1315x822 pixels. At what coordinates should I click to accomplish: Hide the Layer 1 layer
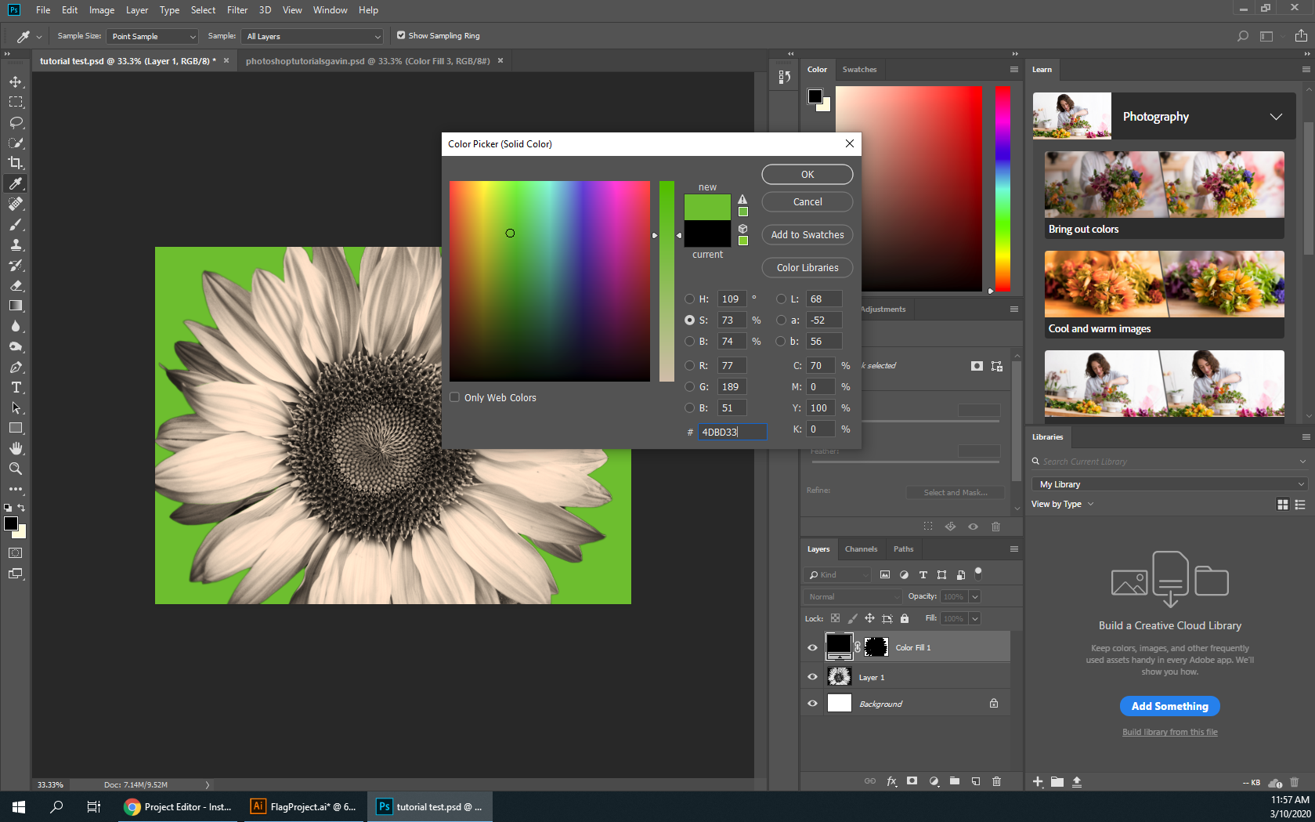[812, 677]
